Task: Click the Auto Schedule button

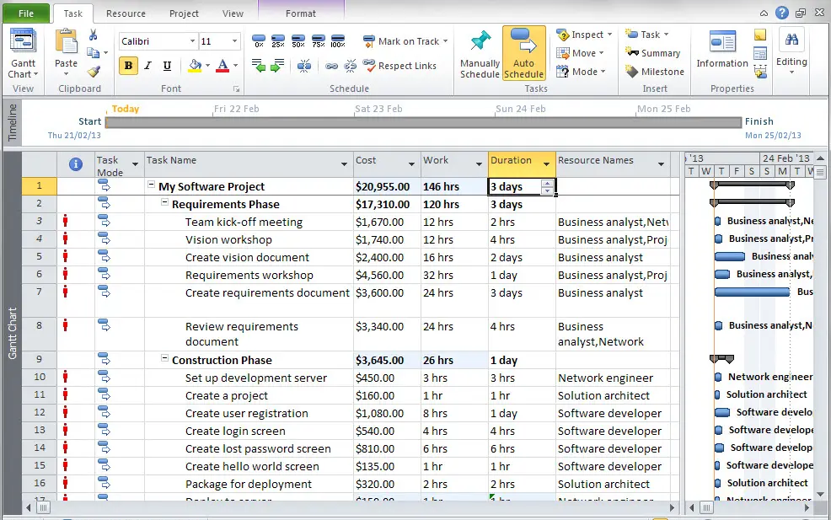Action: [x=523, y=53]
